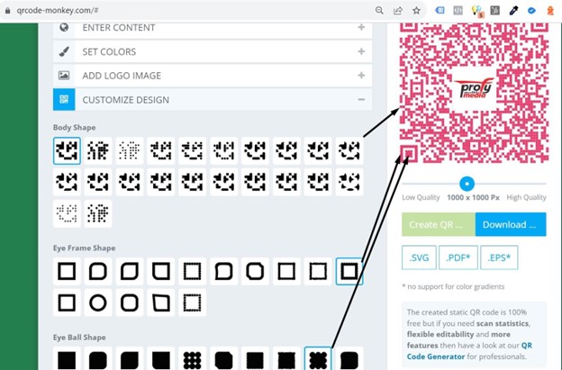This screenshot has height=370, width=562.
Task: Pick the nine-dot eye ball shape
Action: [x=192, y=359]
